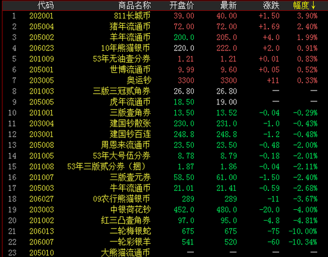Open 10年熊猫银币 commodity
328x257 pixels.
(125, 48)
